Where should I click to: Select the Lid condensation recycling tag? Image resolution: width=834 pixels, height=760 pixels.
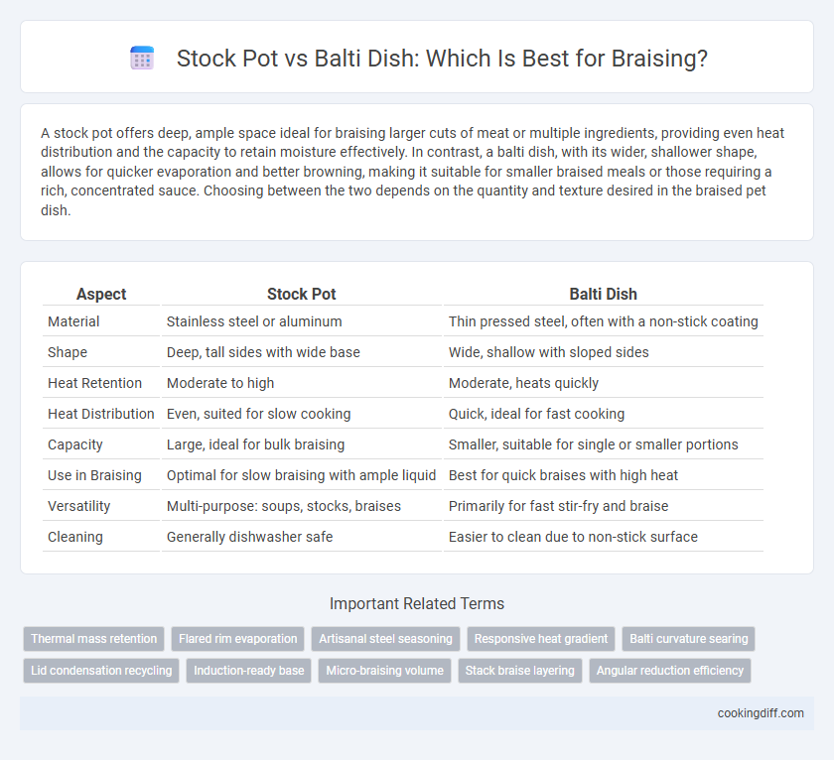click(101, 671)
